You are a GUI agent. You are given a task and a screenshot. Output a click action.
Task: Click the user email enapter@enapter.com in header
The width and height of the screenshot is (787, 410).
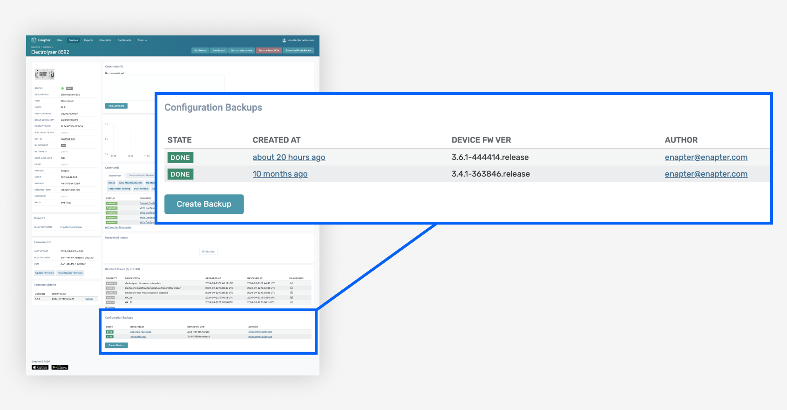click(x=301, y=40)
